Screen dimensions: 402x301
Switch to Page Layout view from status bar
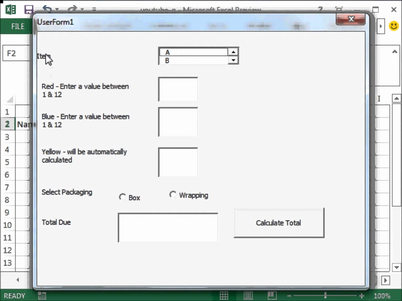248,296
